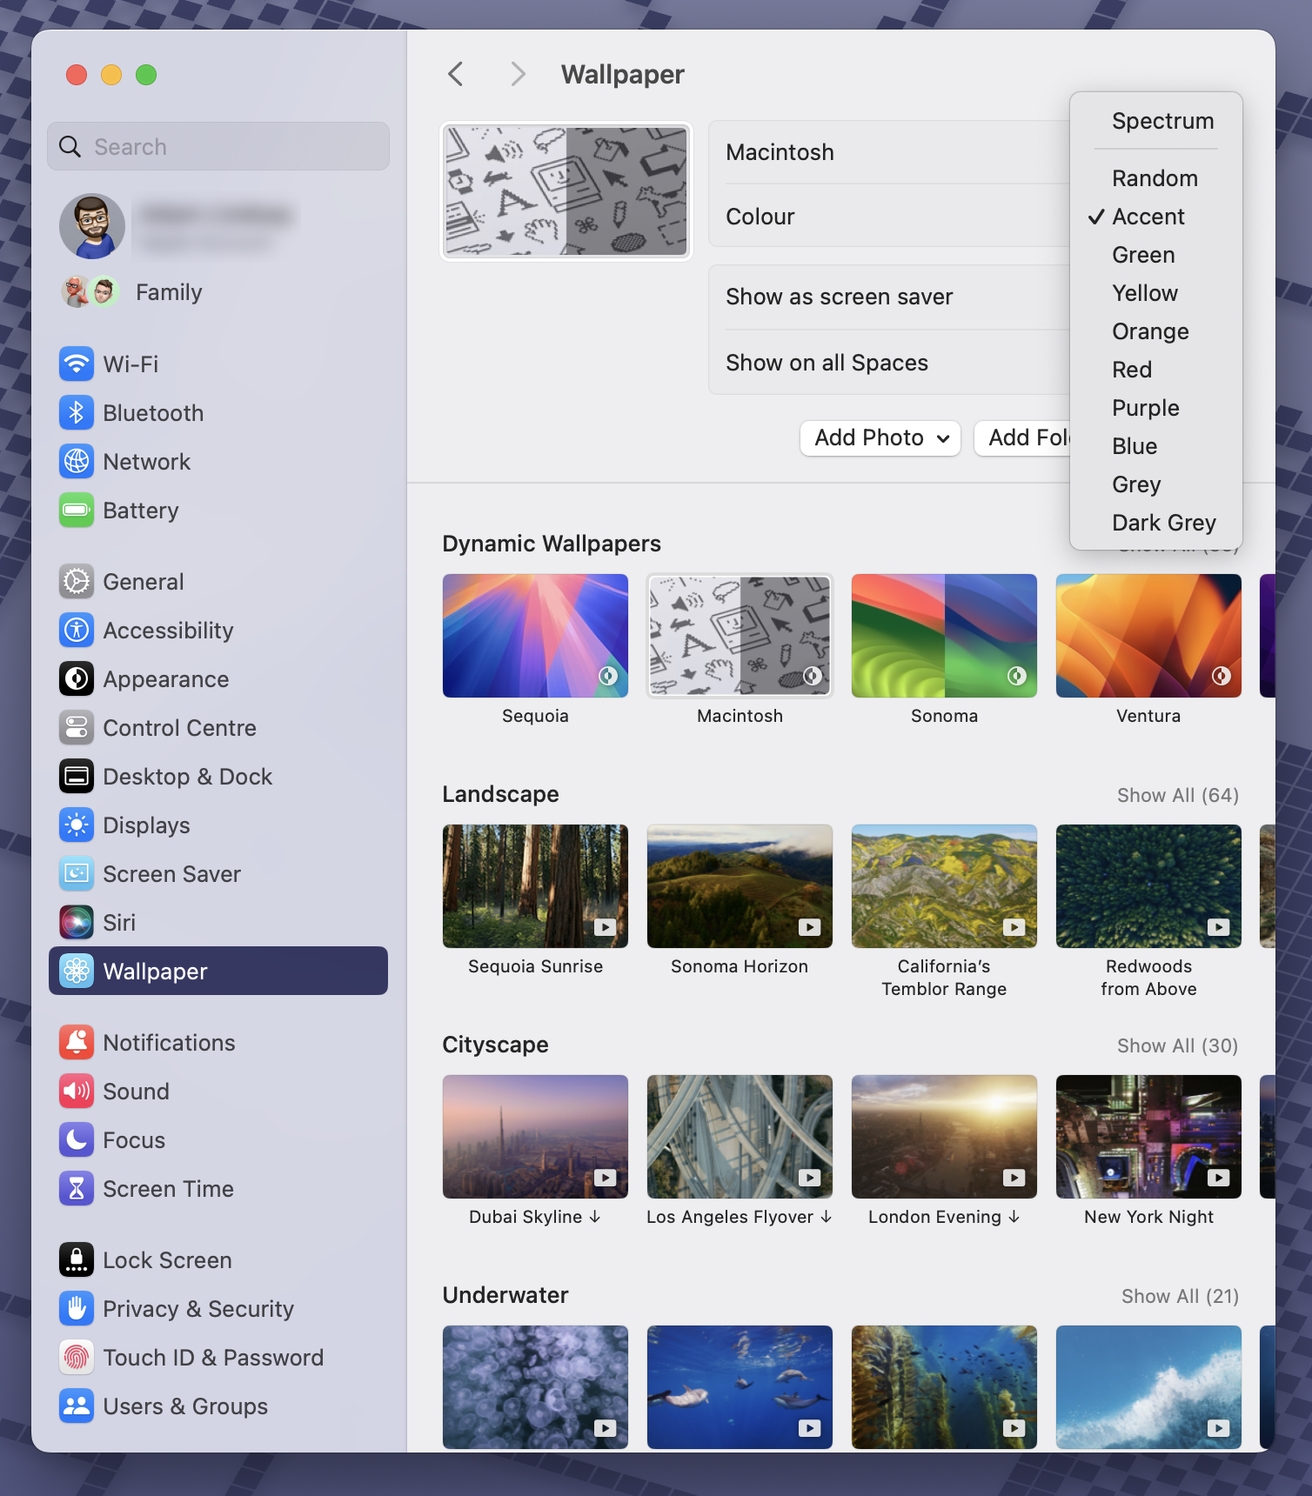This screenshot has width=1312, height=1496.
Task: Click the user profile avatar
Action: click(x=92, y=226)
